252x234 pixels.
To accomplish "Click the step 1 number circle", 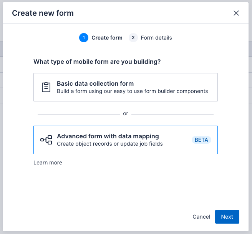I will pyautogui.click(x=84, y=38).
